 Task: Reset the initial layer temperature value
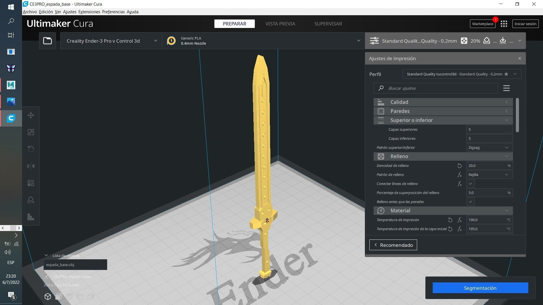450,229
